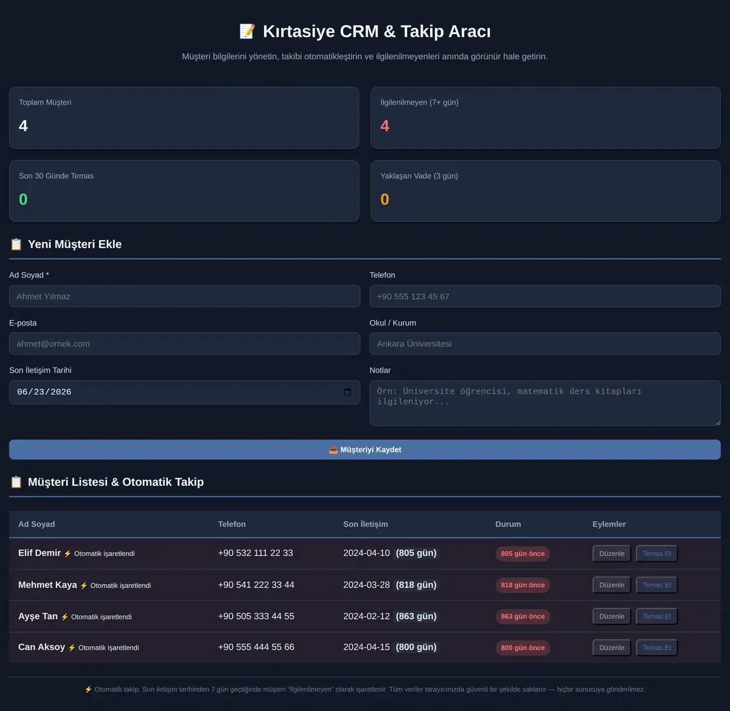Click the '800 gün önce' status badge

[523, 648]
